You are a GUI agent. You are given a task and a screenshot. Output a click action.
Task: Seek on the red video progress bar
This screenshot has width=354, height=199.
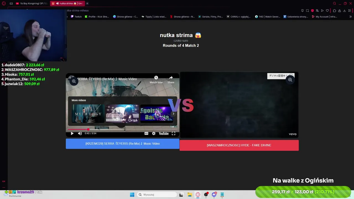pyautogui.click(x=123, y=129)
